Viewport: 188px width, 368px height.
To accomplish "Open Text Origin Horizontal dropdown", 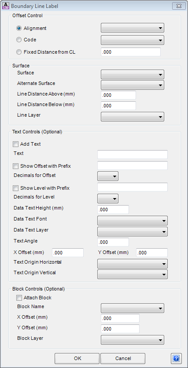I will tap(133, 264).
